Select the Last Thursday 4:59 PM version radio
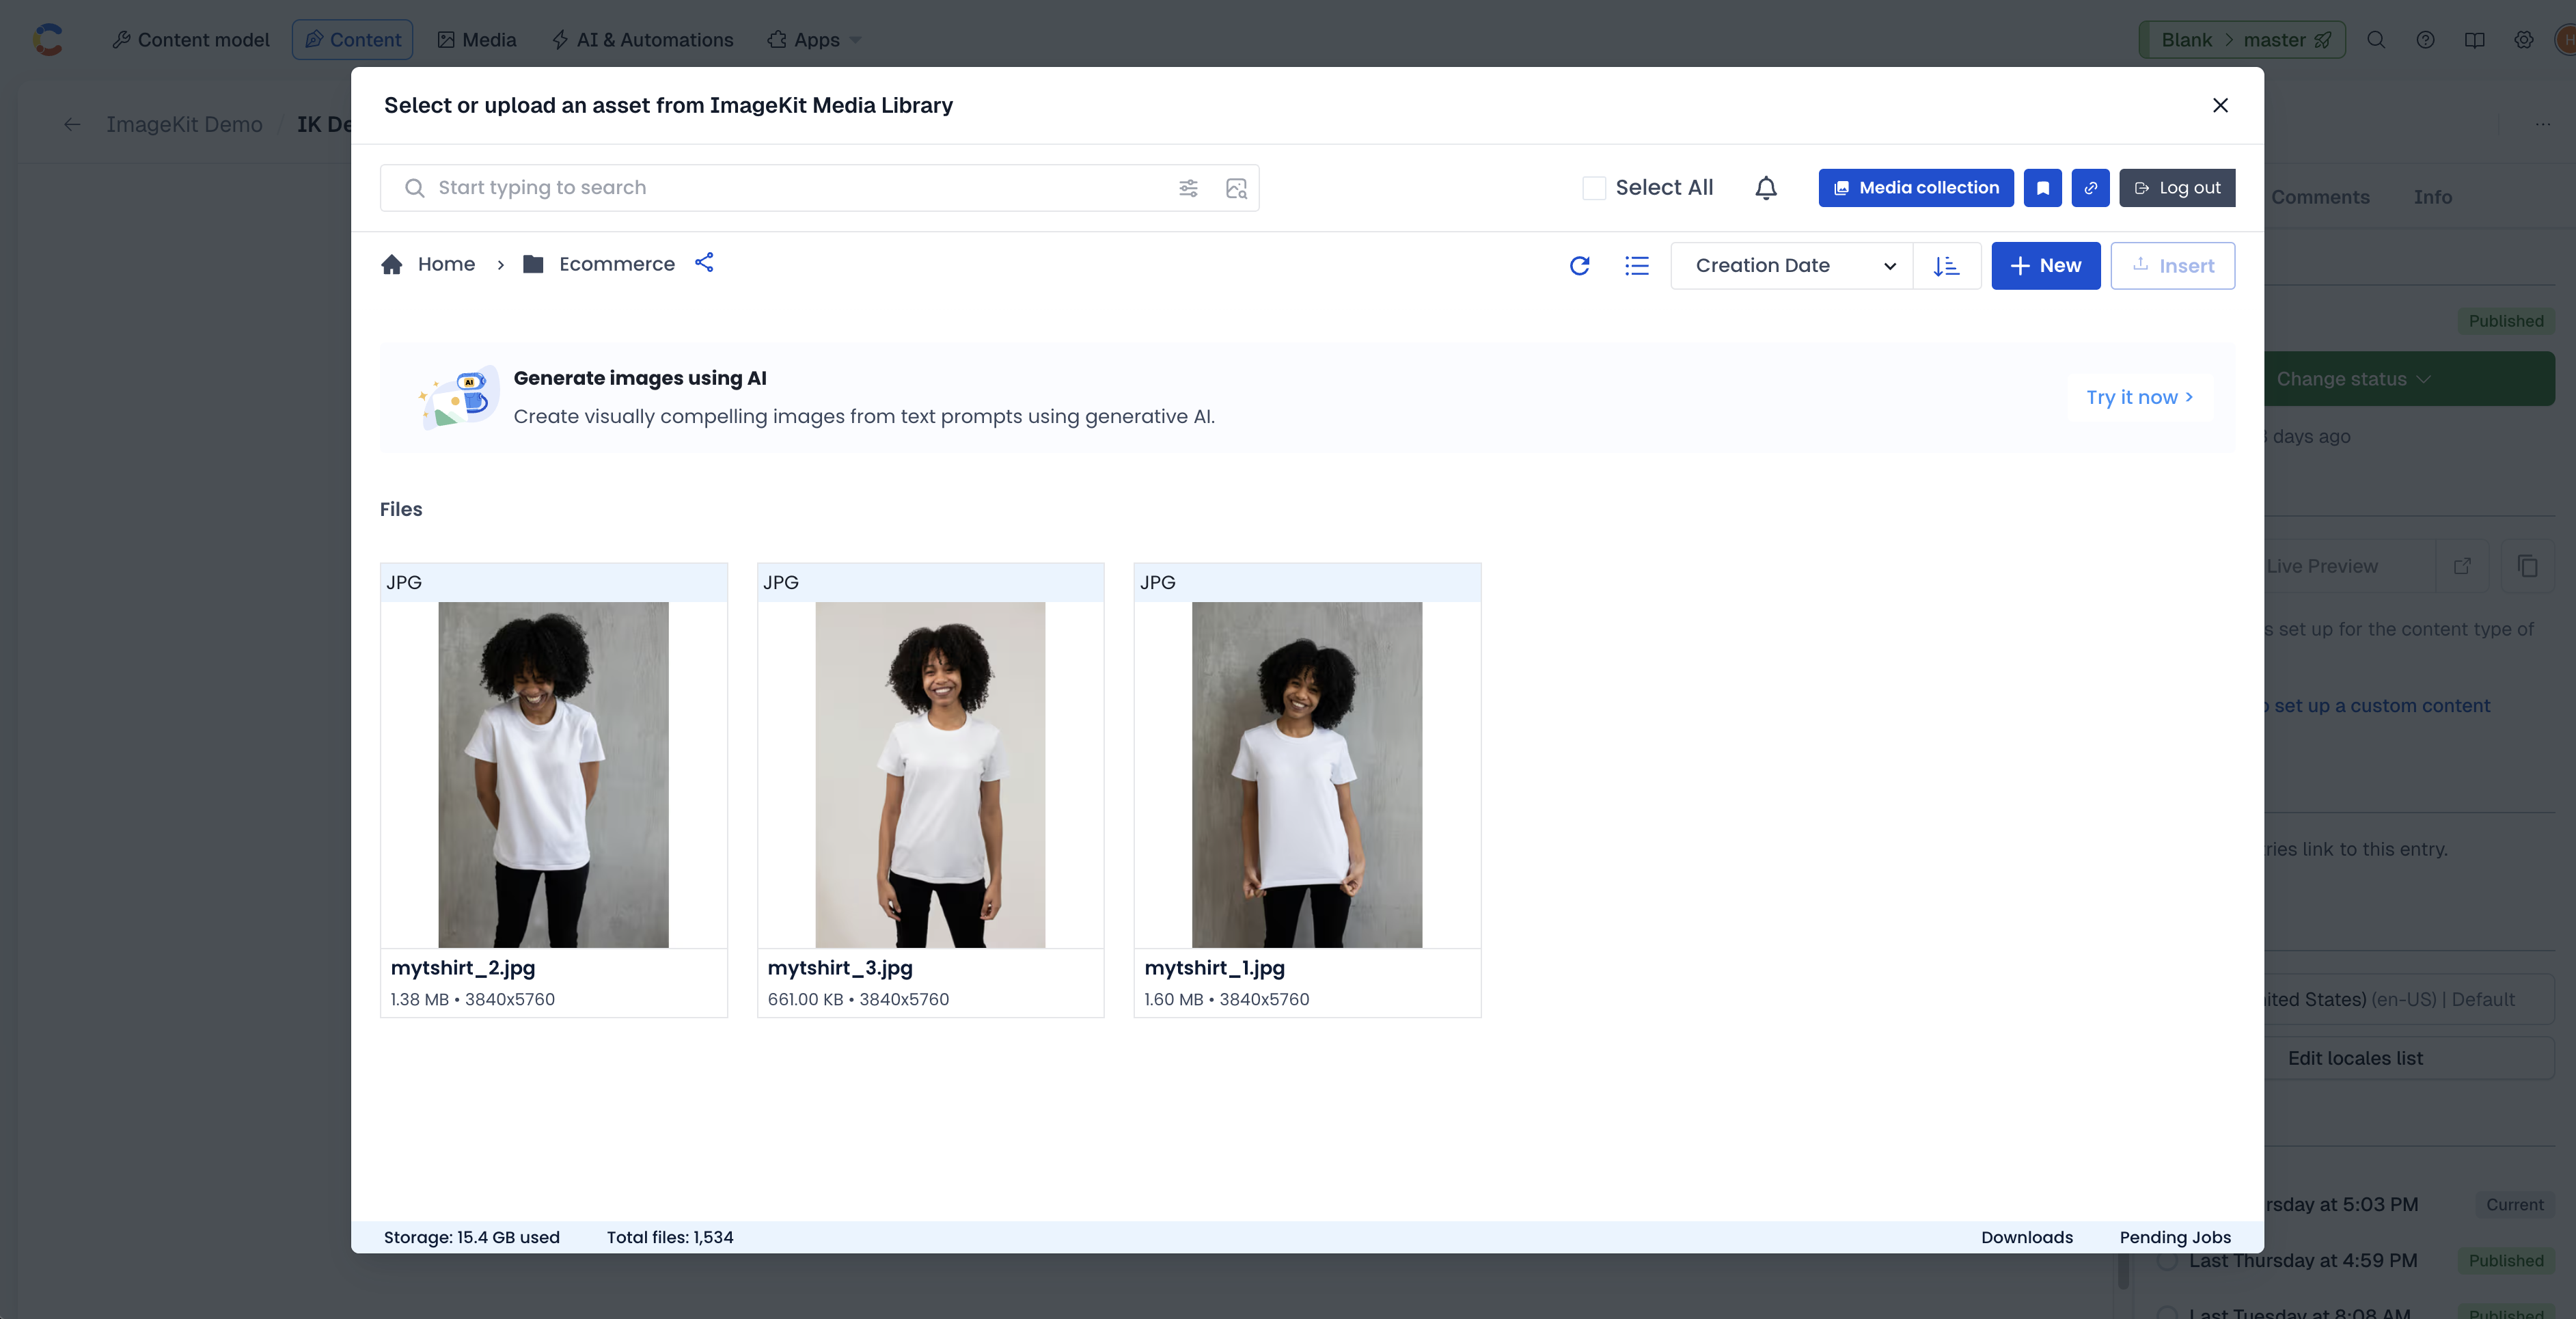Viewport: 2576px width, 1319px height. coord(2167,1260)
